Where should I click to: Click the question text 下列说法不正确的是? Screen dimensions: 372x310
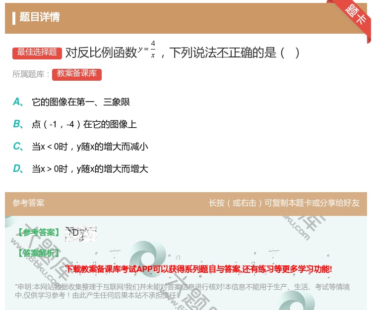point(223,52)
